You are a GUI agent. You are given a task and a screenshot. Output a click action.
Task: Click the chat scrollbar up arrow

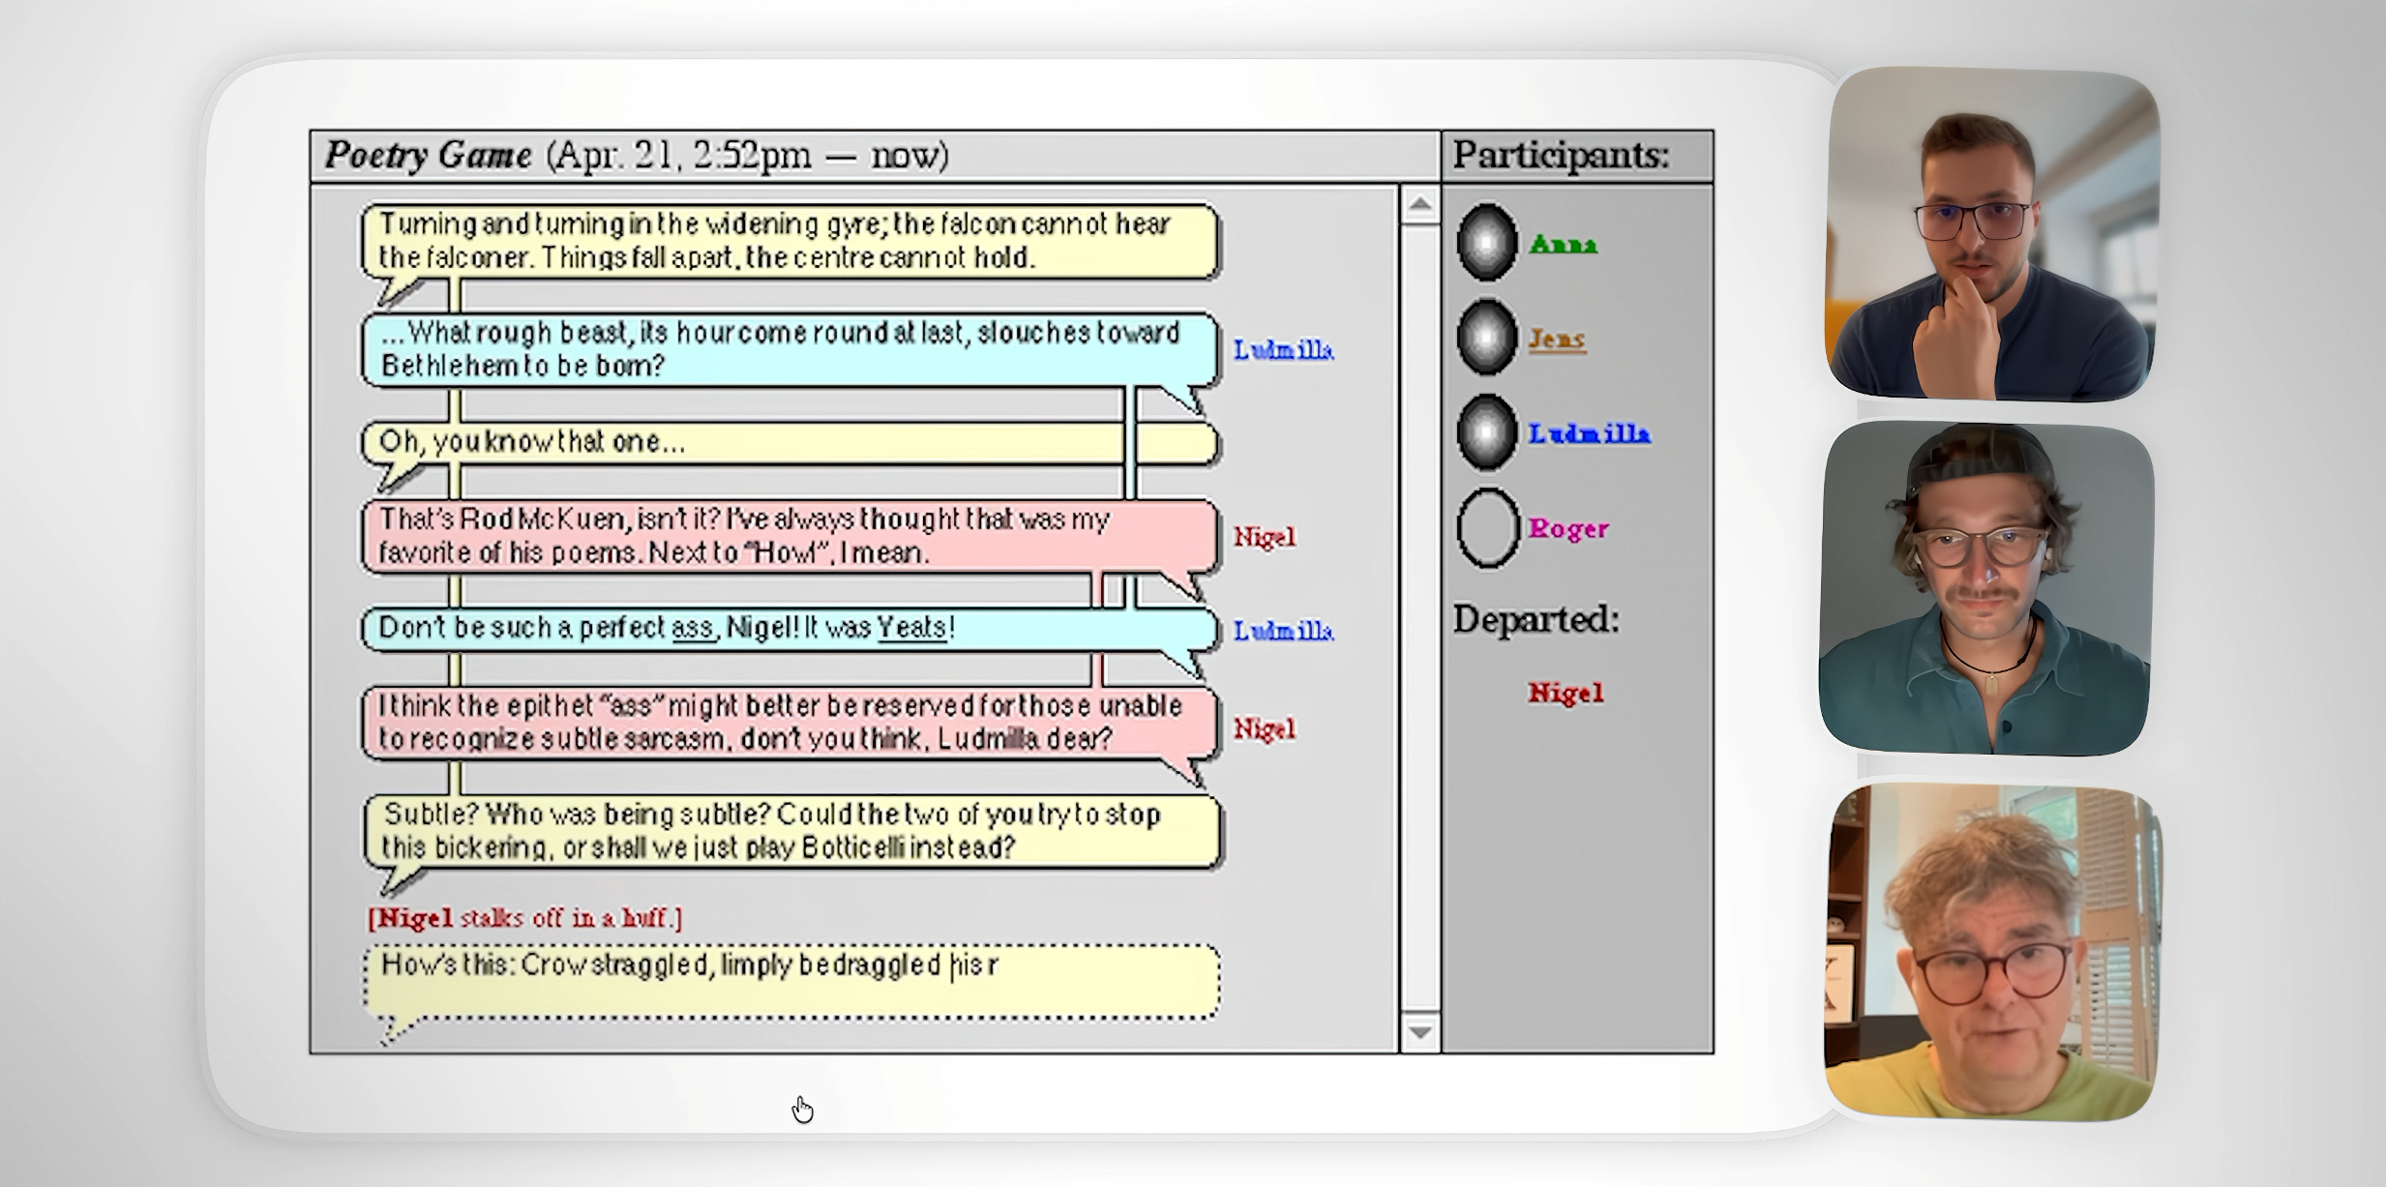click(x=1419, y=205)
